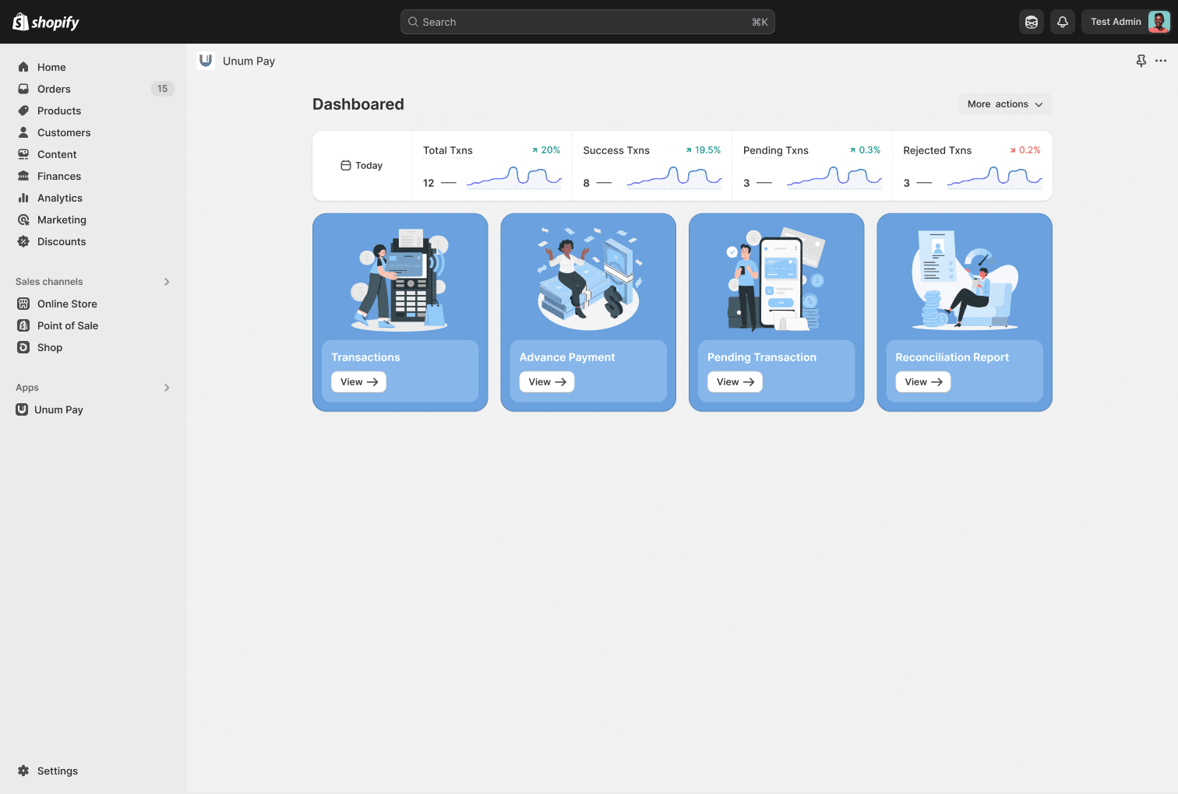
Task: Expand the Sales channels section
Action: coord(167,282)
